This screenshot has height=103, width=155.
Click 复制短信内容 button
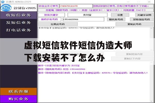pos(134,54)
